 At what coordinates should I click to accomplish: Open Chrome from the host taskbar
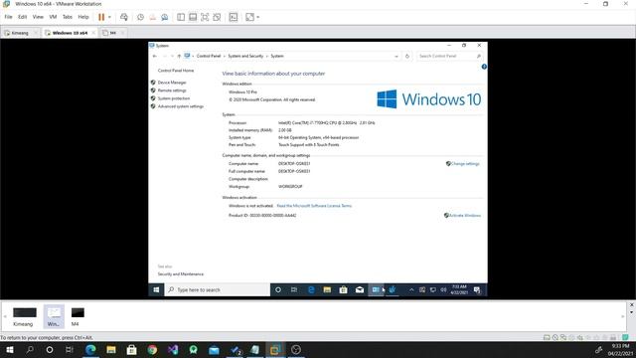pos(152,350)
